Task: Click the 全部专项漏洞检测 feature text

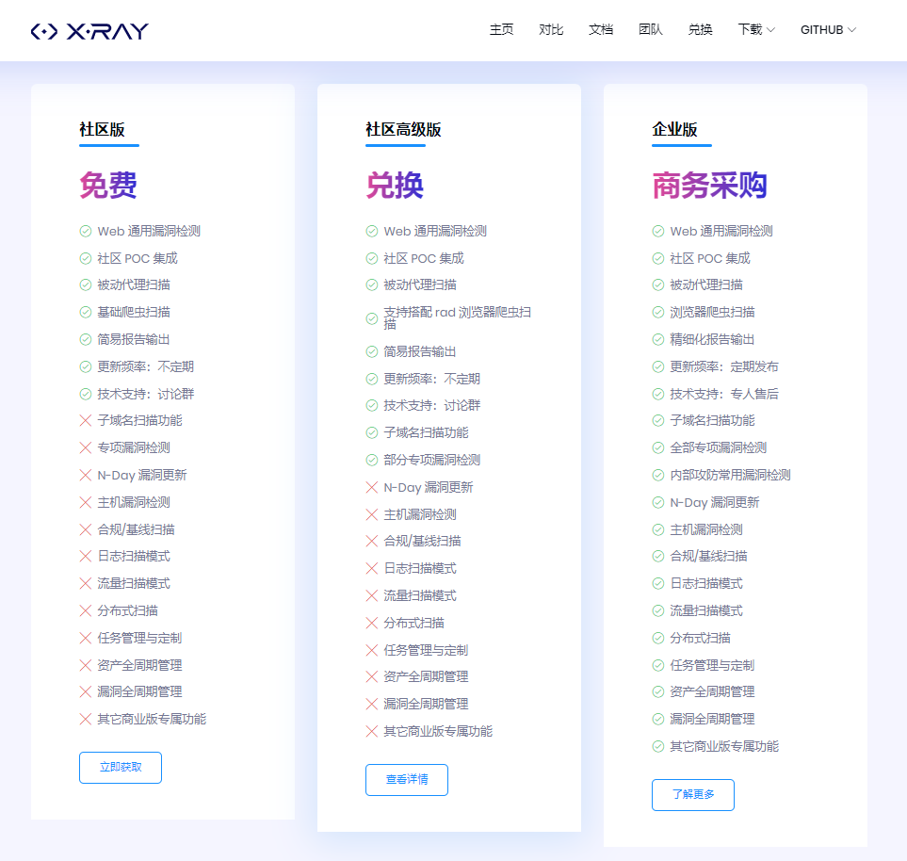Action: pos(719,447)
